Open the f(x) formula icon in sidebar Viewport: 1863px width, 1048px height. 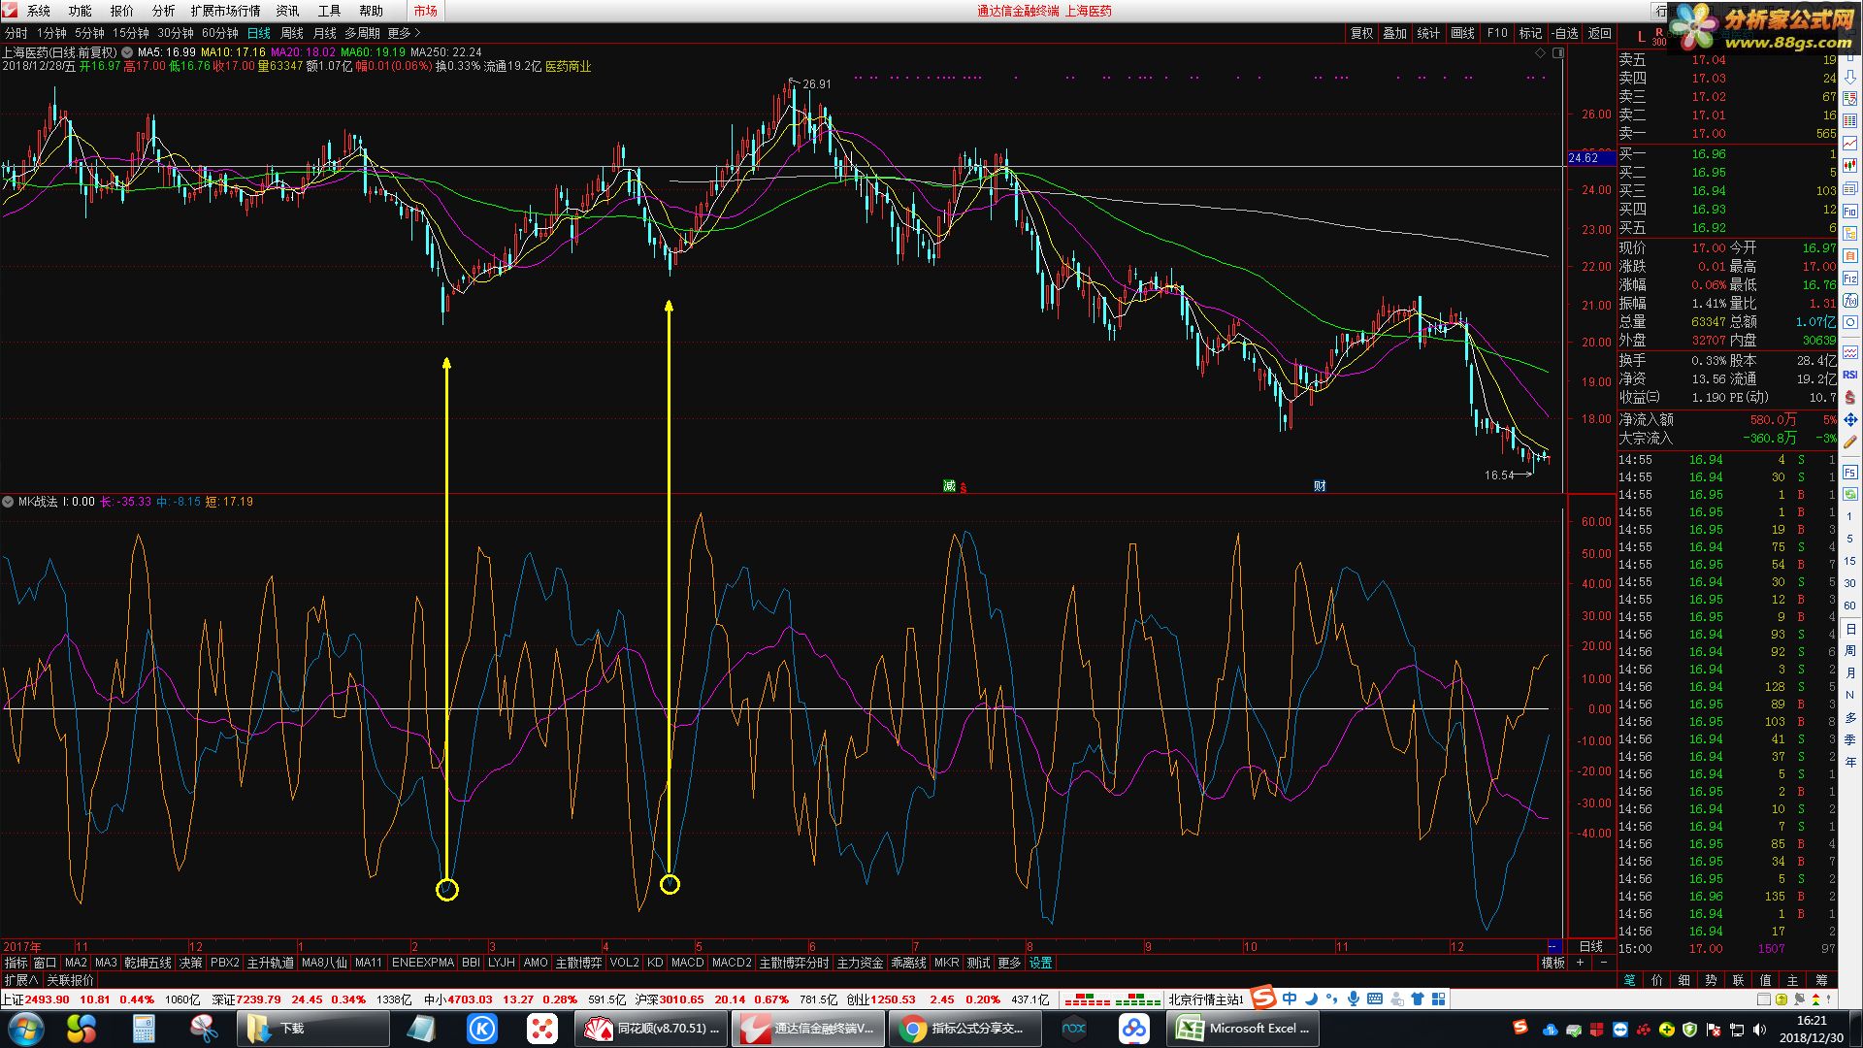point(1850,301)
